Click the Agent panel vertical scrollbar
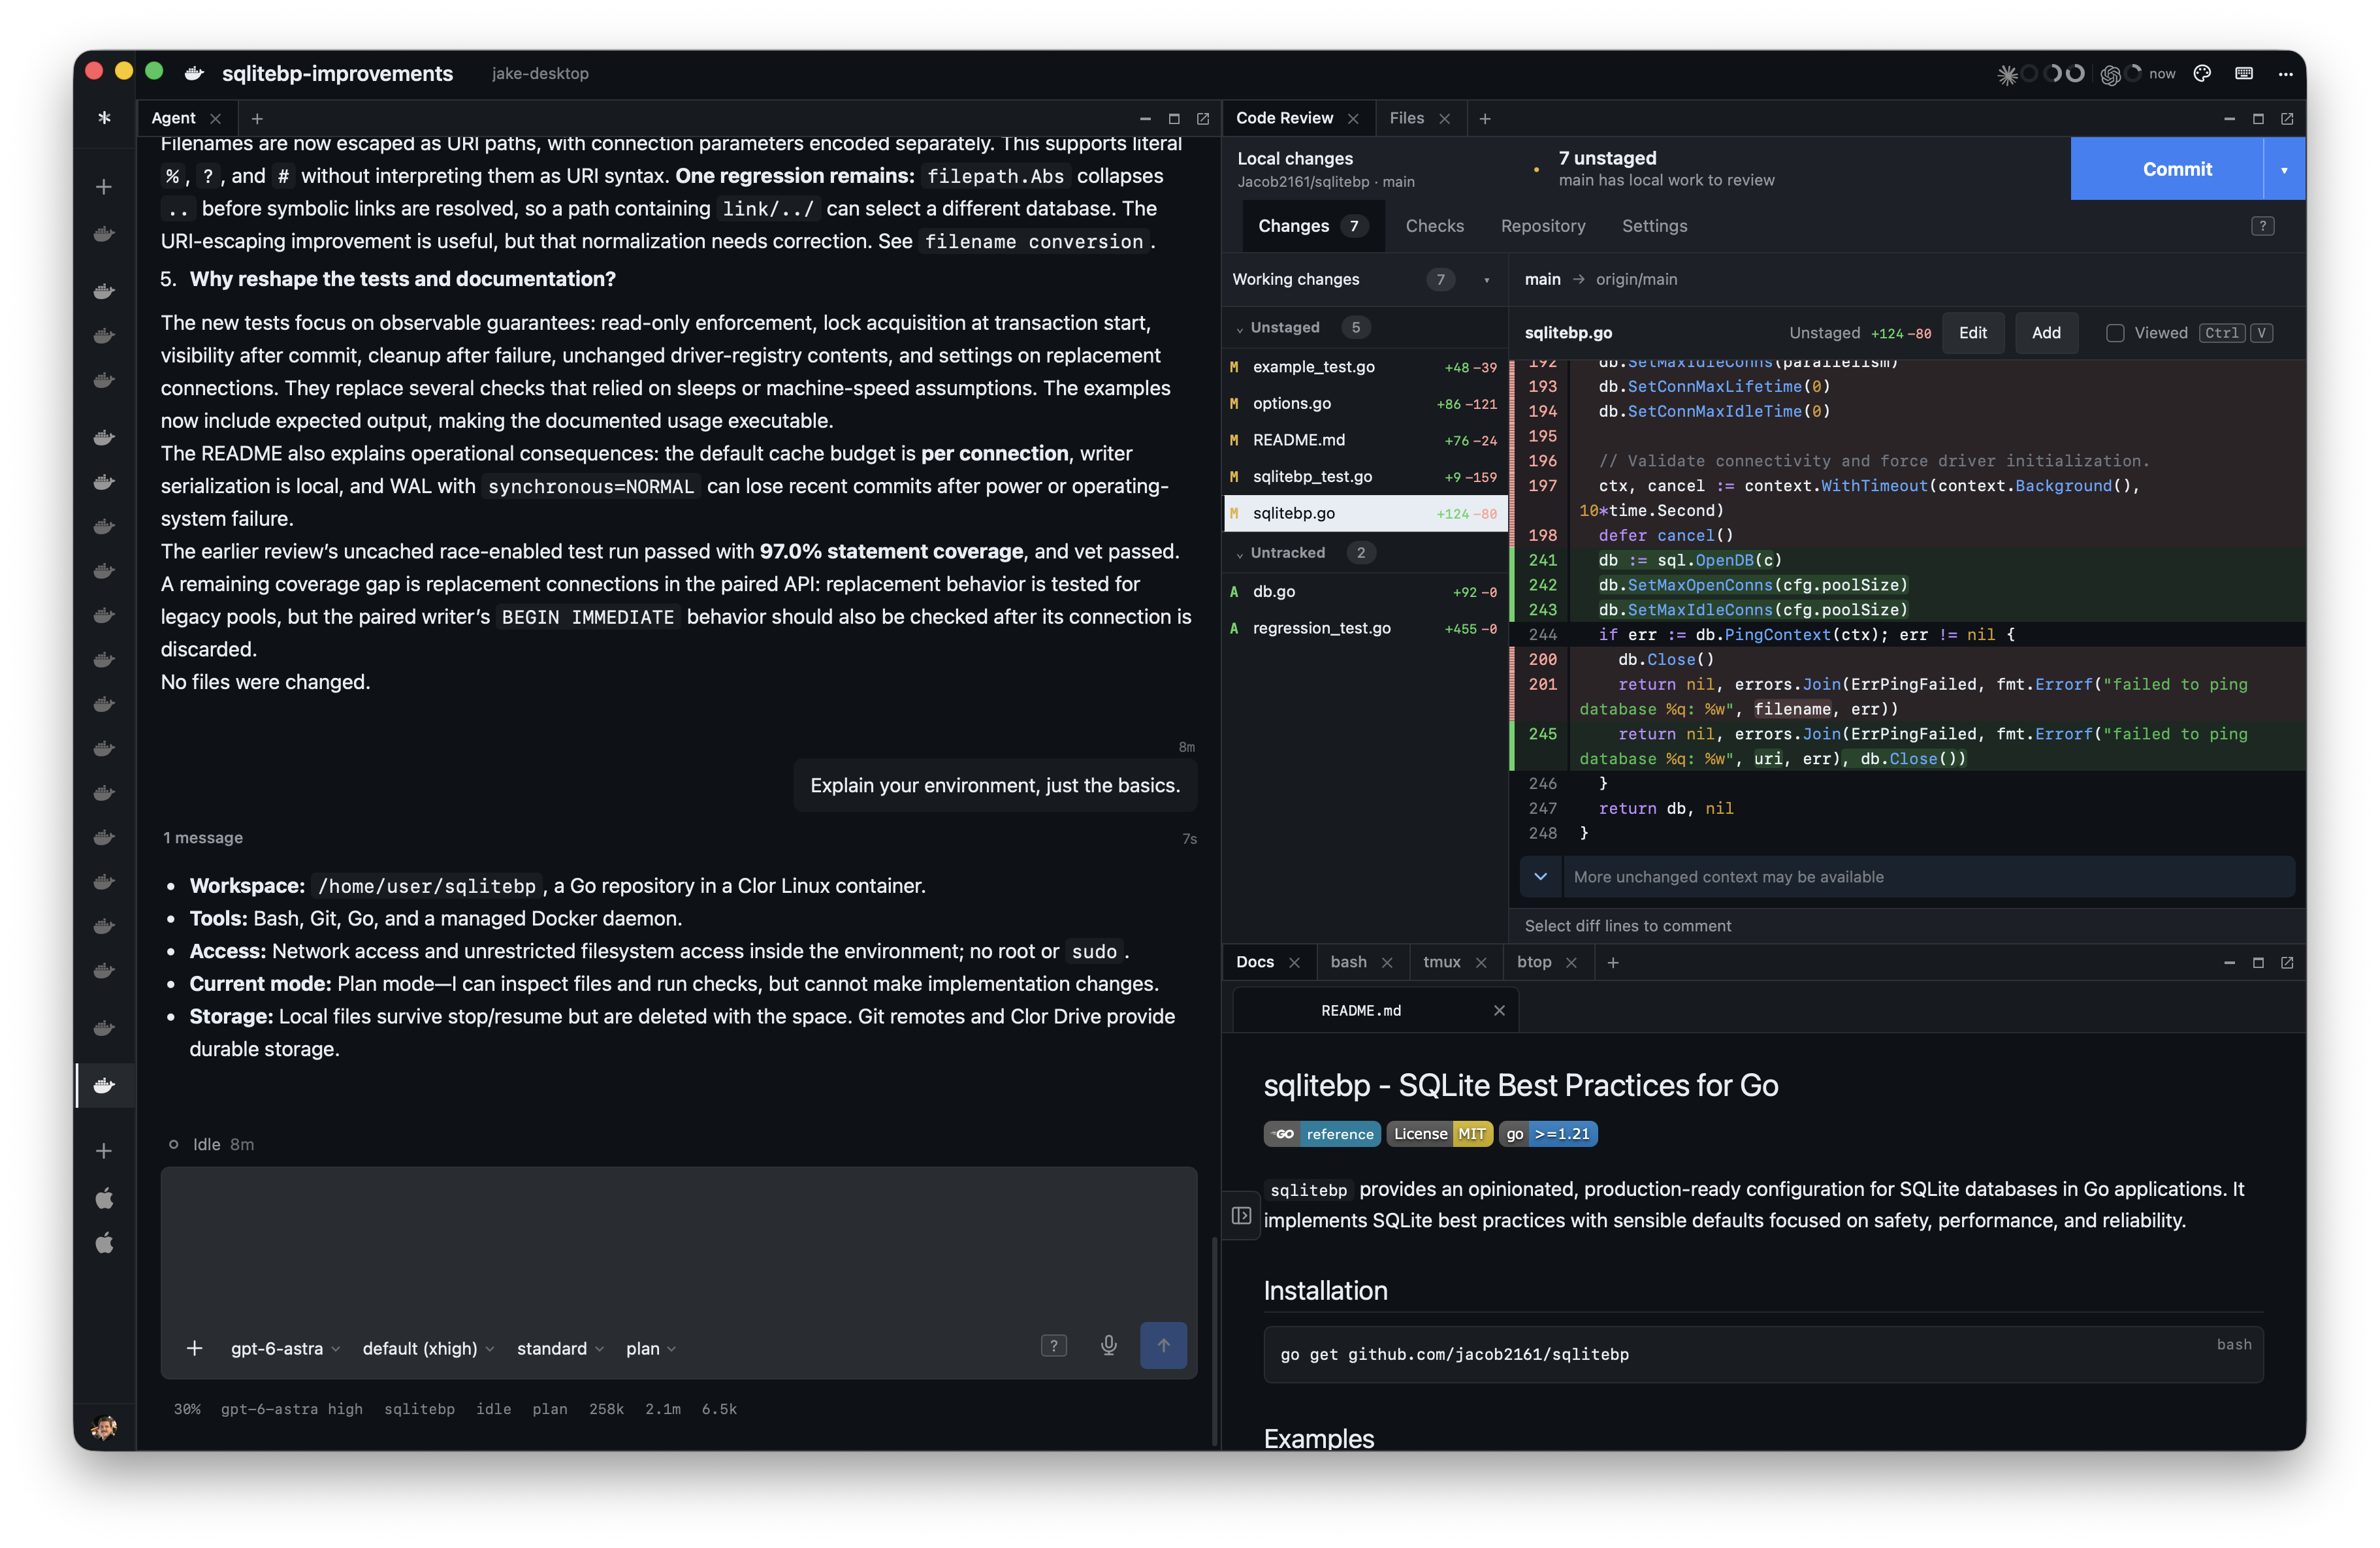The height and width of the screenshot is (1548, 2380). (1214, 1340)
